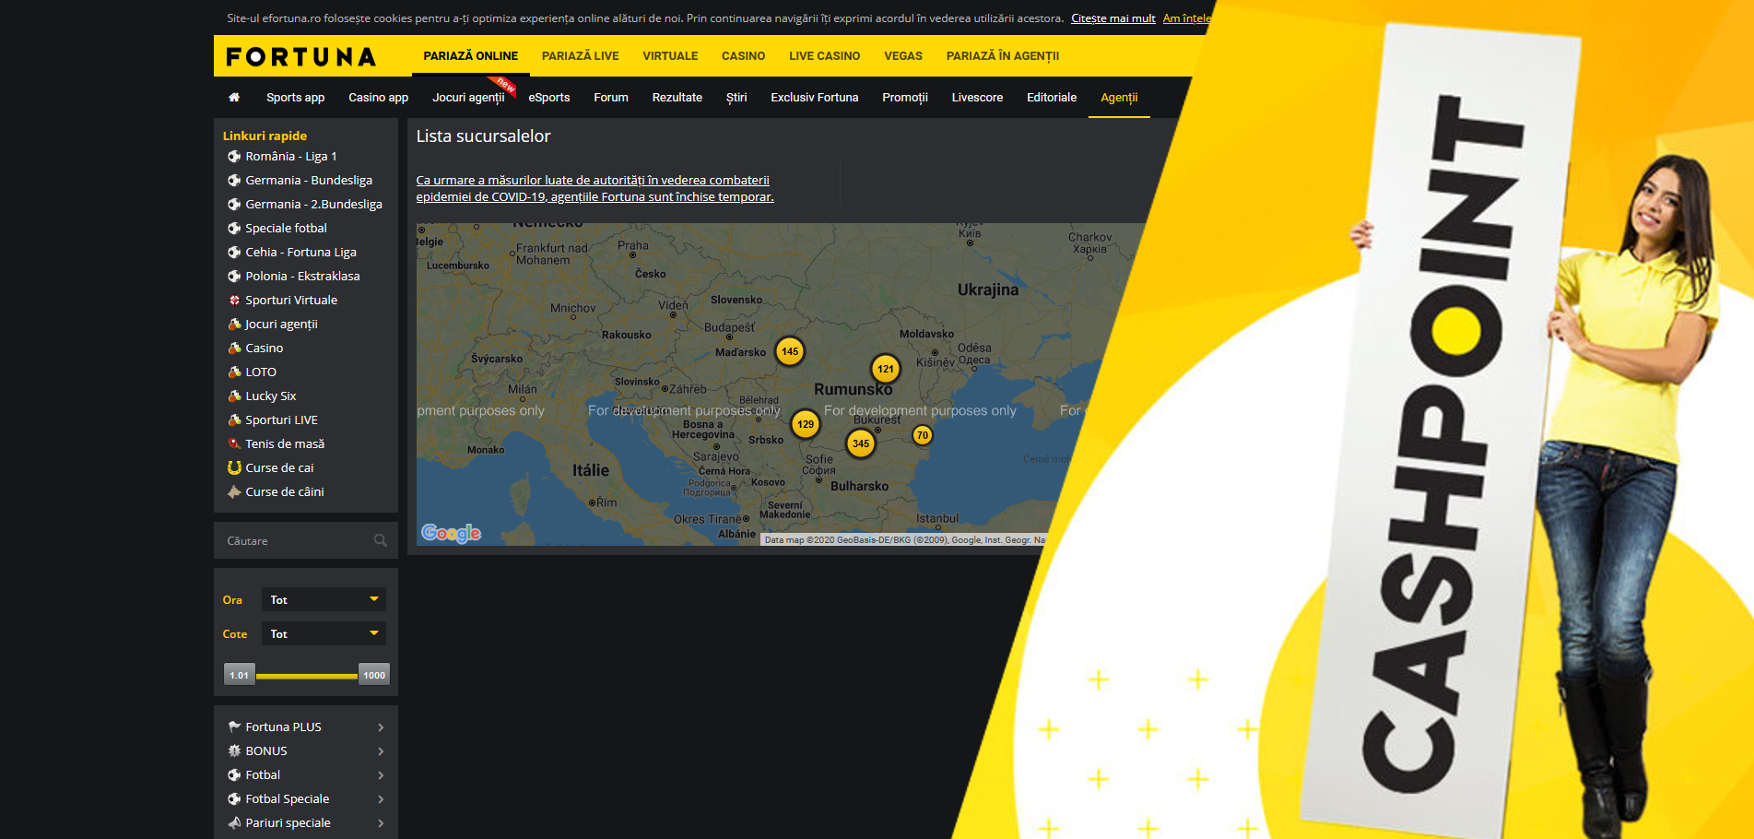The width and height of the screenshot is (1754, 839).
Task: Open Jocuri agenții in the navigation bar
Action: click(x=469, y=98)
